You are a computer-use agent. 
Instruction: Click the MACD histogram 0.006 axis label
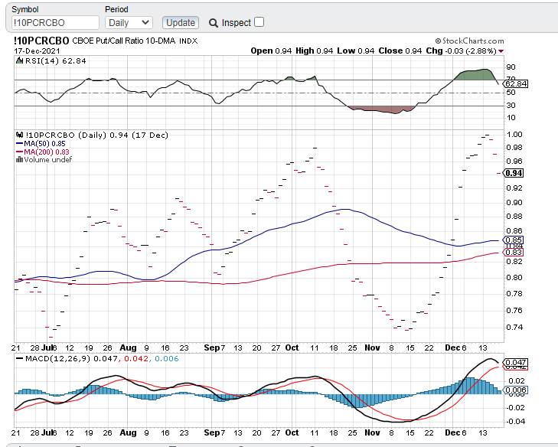(516, 390)
